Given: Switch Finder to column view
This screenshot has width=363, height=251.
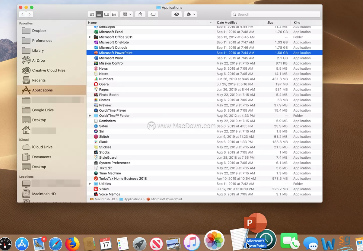Looking at the screenshot, I should coord(107,14).
